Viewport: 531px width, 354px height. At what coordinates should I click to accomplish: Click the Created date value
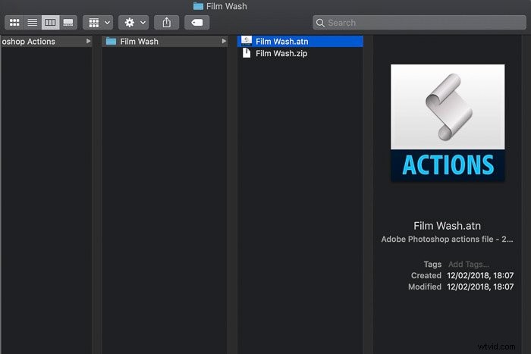tap(480, 275)
